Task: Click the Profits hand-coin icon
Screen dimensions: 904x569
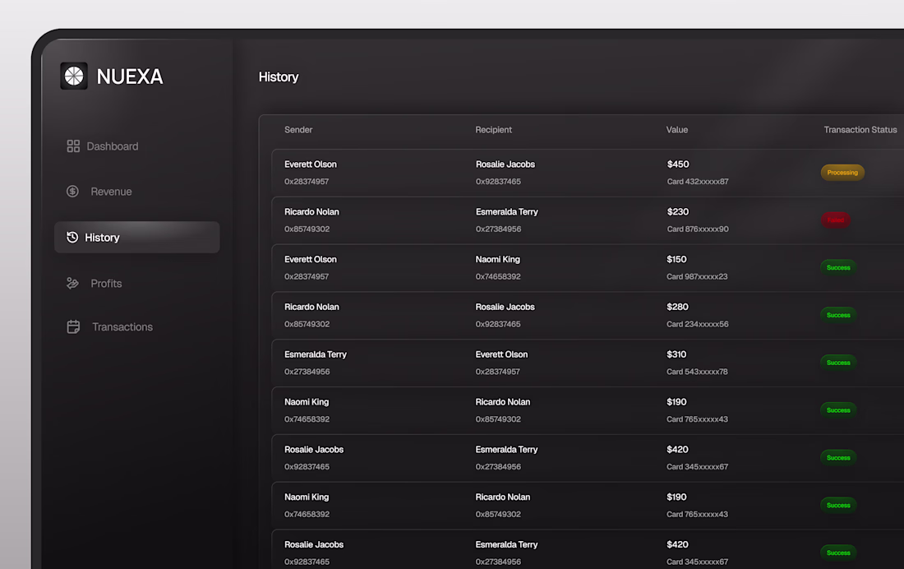Action: tap(72, 284)
